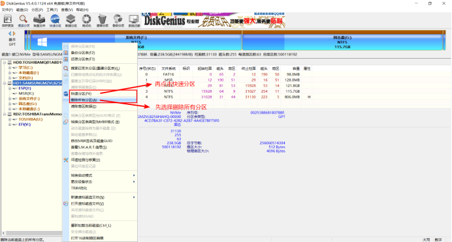The height and width of the screenshot is (242, 452).
Task: Click the DiskGenius advertisement banner
Action: point(214,20)
